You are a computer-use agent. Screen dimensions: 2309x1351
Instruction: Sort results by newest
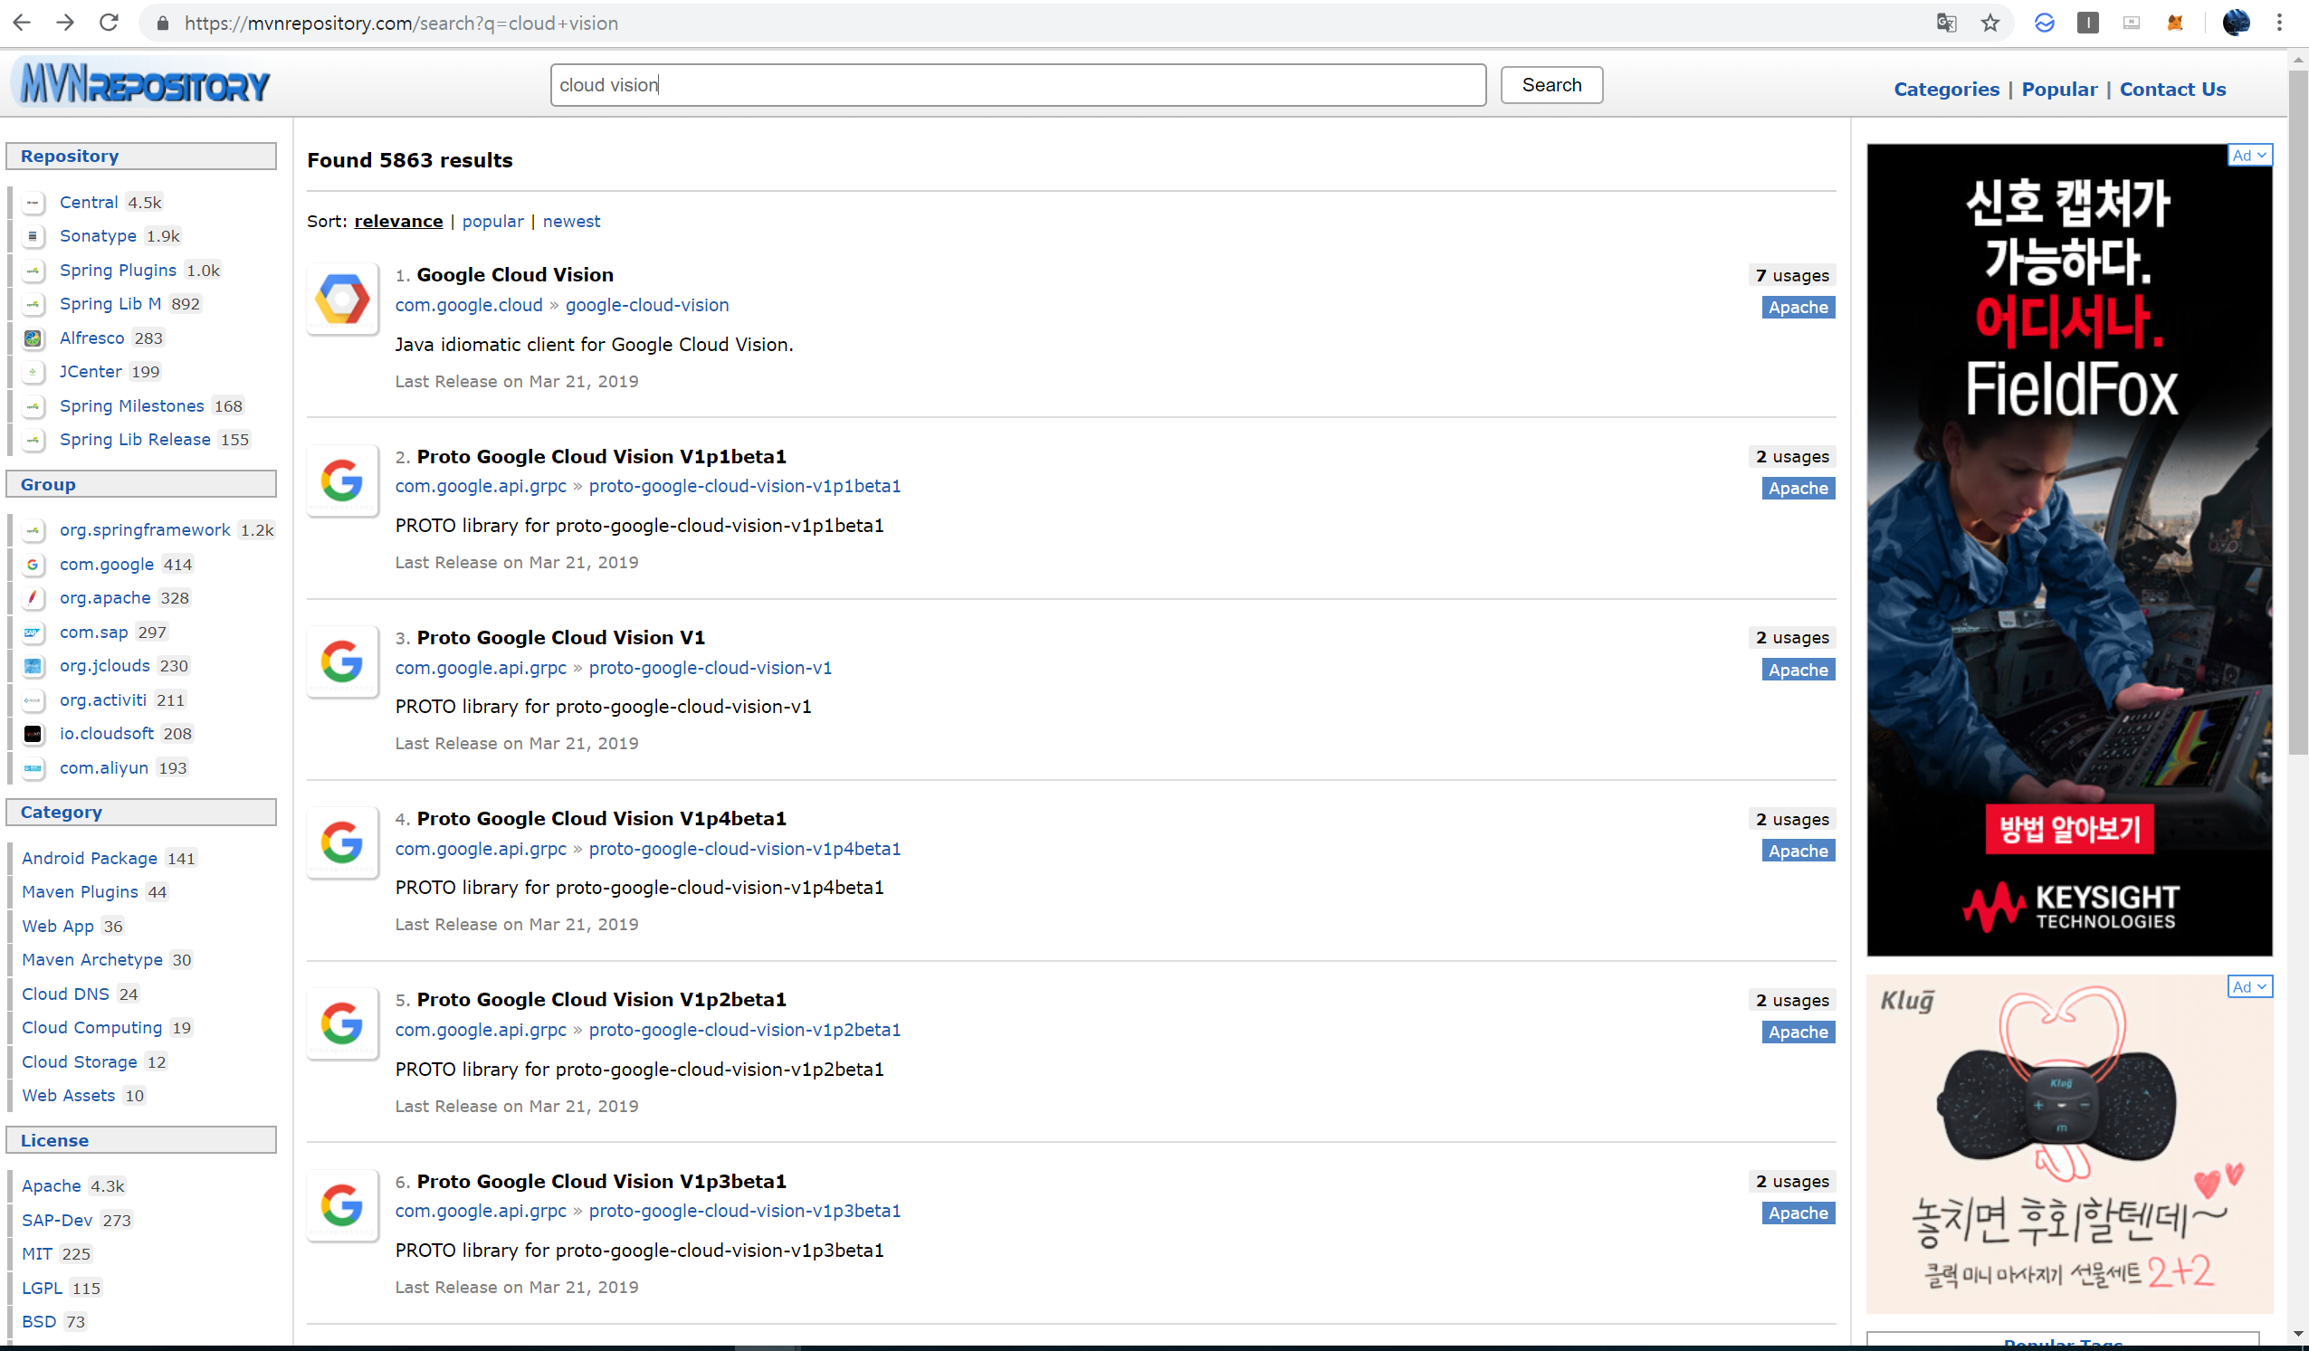[x=571, y=221]
